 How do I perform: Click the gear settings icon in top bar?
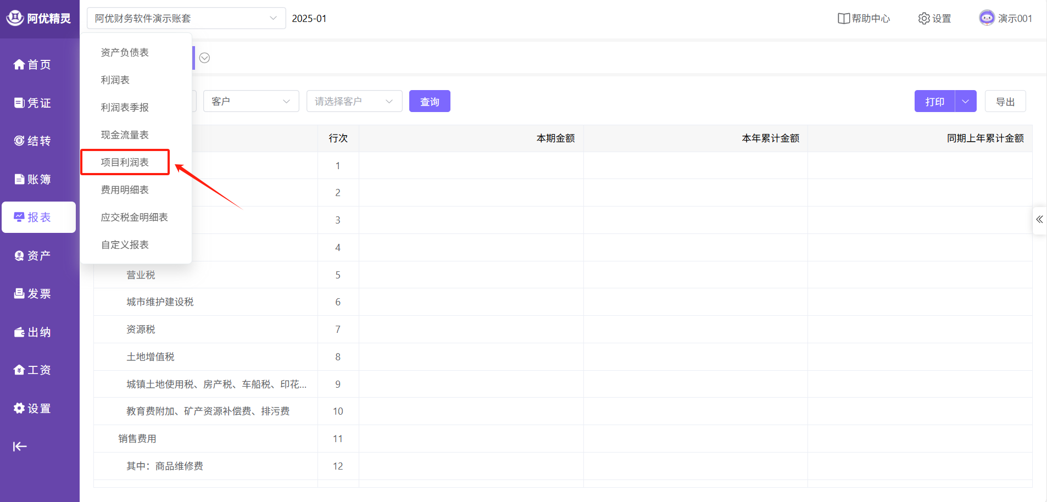[924, 19]
